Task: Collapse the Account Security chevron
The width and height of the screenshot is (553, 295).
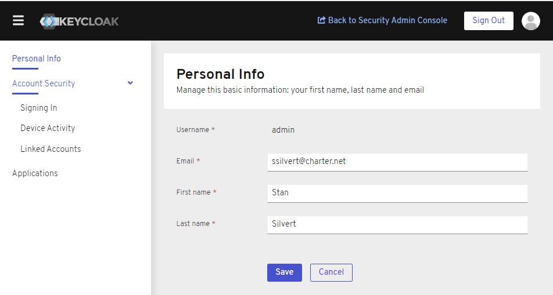Action: tap(130, 83)
